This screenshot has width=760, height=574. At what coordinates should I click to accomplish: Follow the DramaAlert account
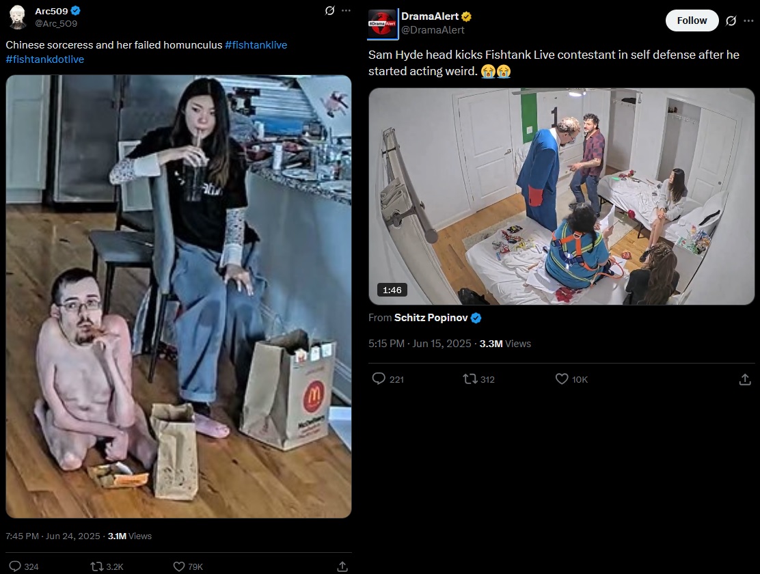tap(692, 20)
